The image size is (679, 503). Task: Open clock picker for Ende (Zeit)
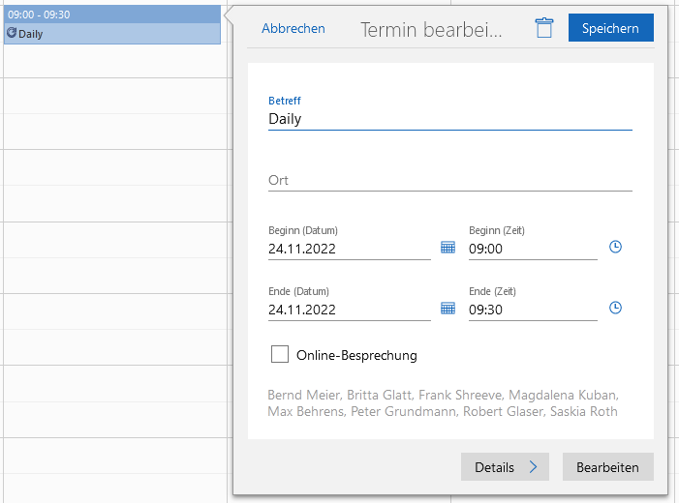pos(615,309)
